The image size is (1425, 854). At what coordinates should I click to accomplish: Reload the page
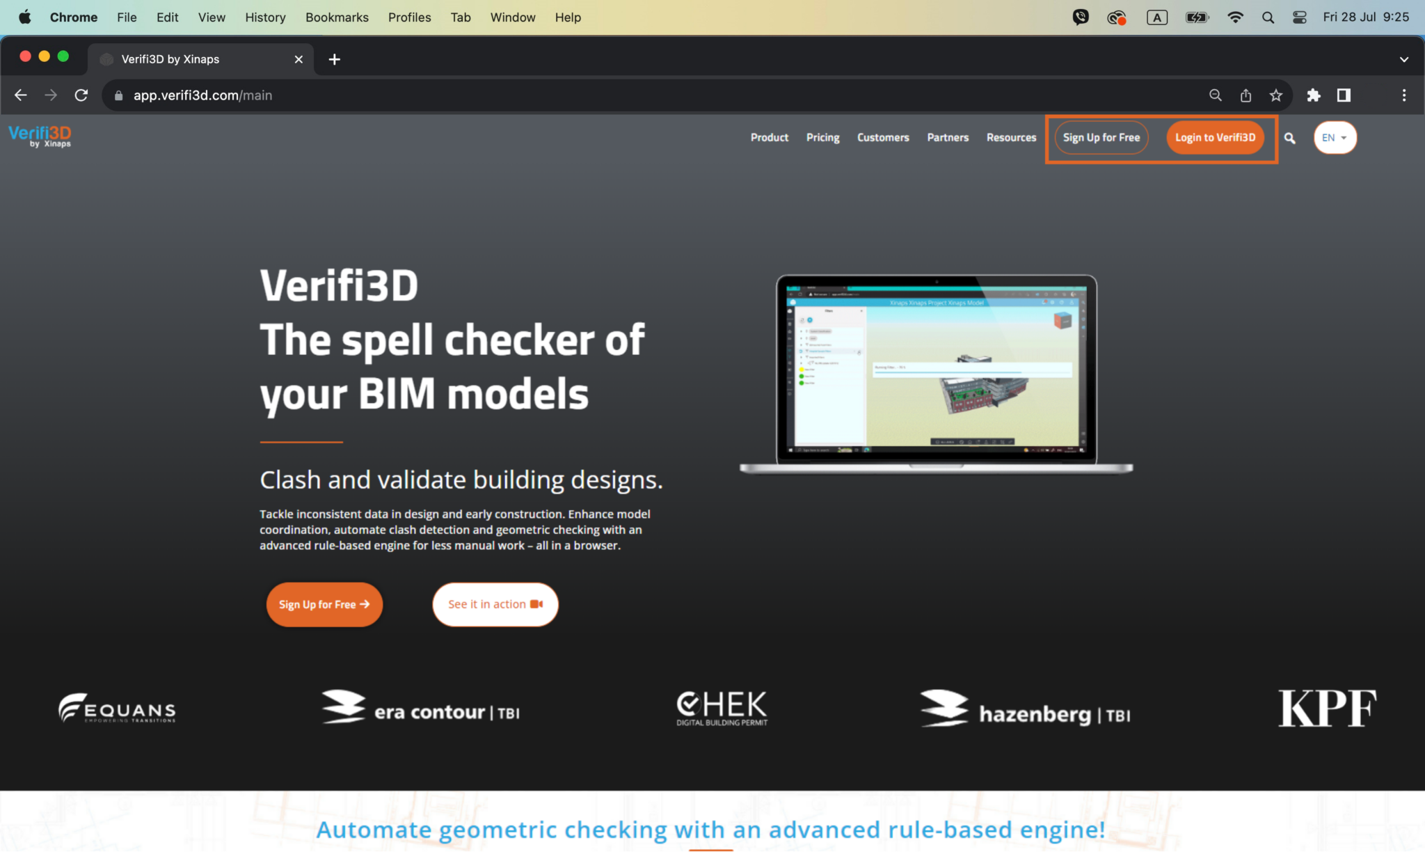(x=81, y=95)
